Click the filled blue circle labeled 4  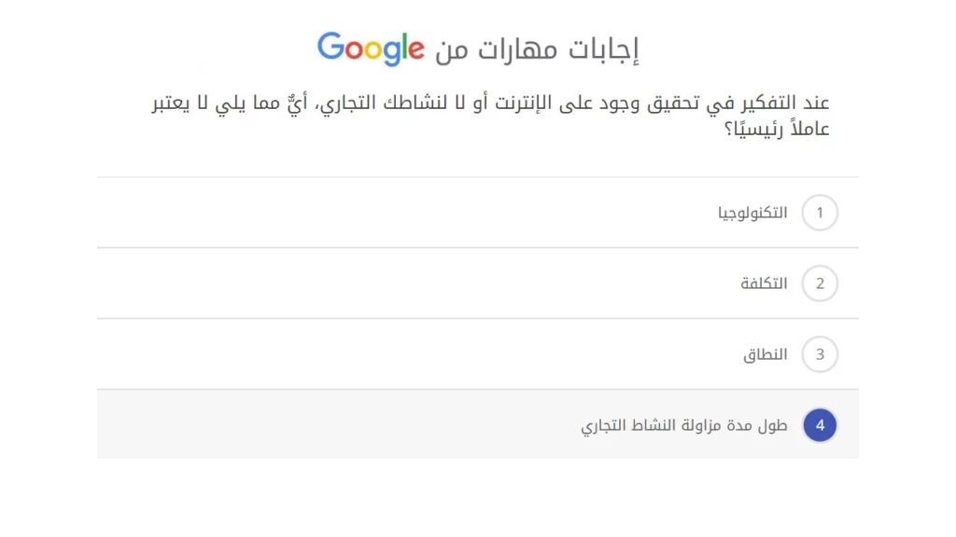coord(820,425)
